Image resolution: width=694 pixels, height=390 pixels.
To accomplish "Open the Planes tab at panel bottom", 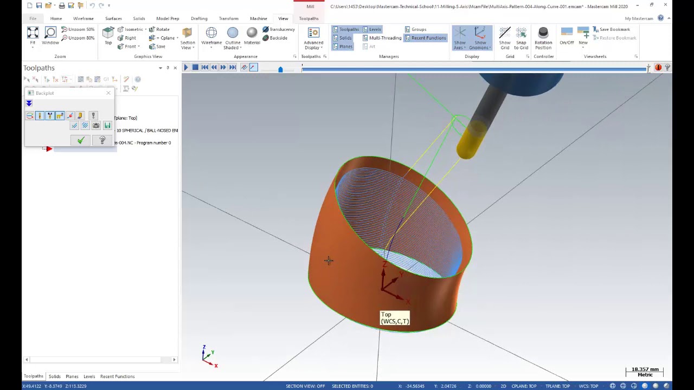I will [x=72, y=376].
